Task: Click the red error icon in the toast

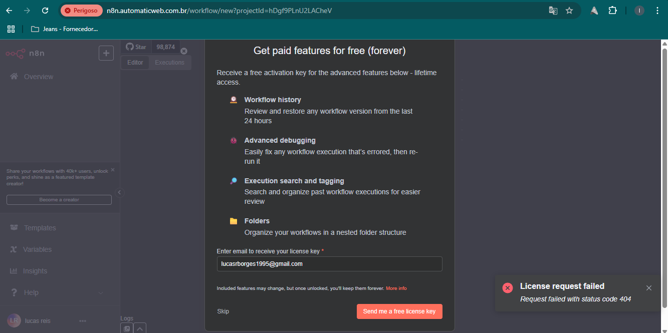Action: coord(508,288)
